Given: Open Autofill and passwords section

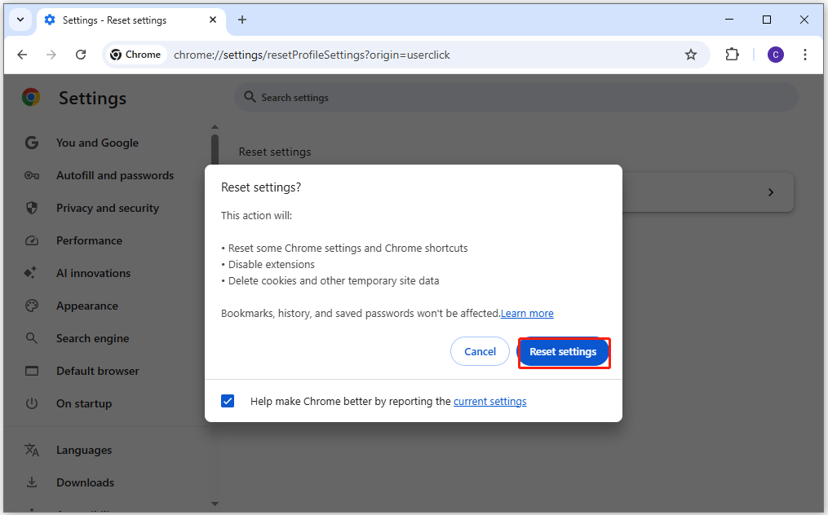Looking at the screenshot, I should pyautogui.click(x=115, y=176).
